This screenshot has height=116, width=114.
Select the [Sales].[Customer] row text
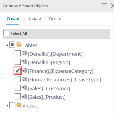pyautogui.click(x=49, y=89)
